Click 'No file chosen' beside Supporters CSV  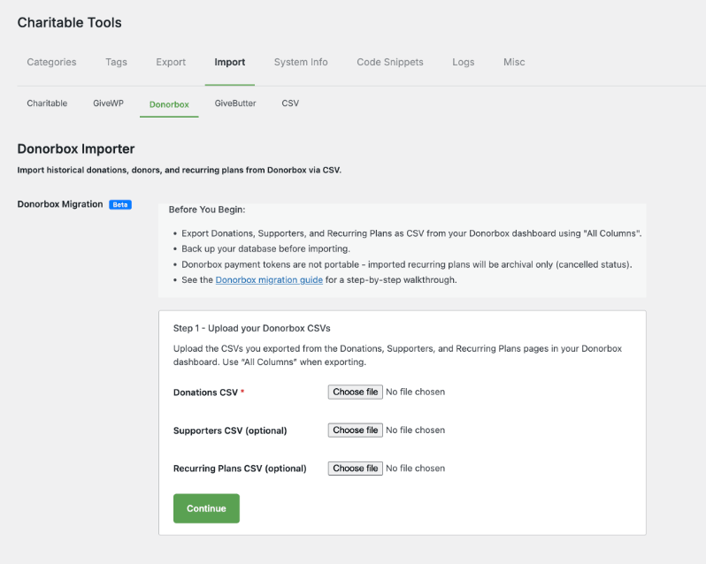pos(415,430)
